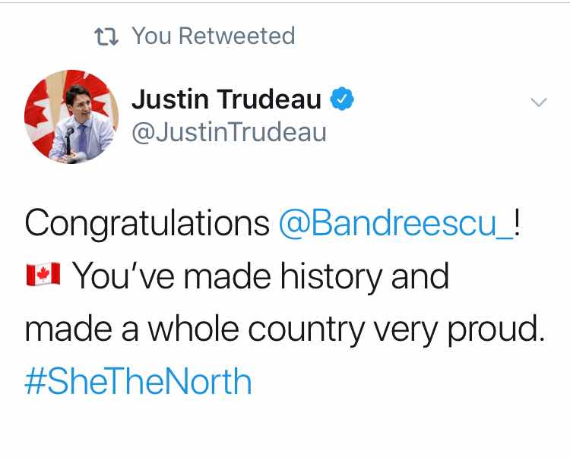Click "made a whole country" text

(x=195, y=329)
